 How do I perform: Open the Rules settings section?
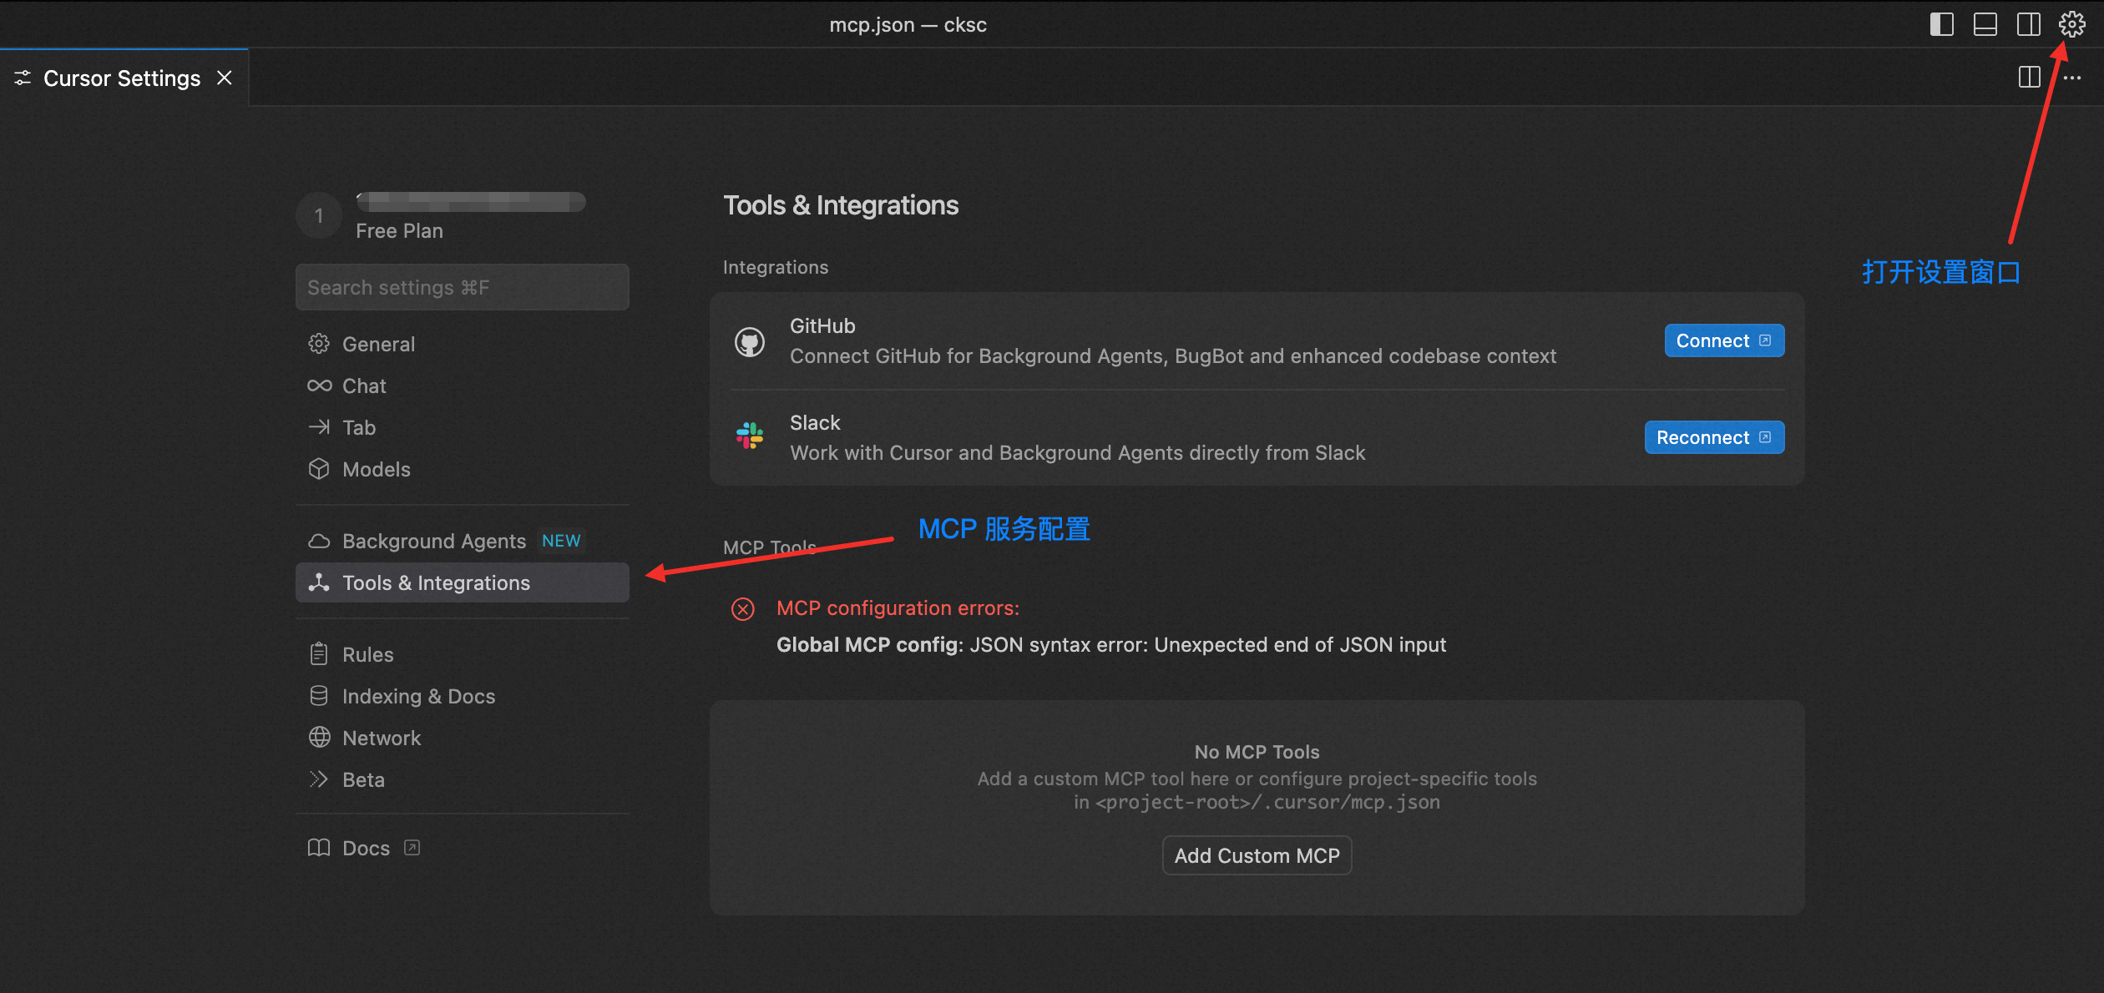367,654
